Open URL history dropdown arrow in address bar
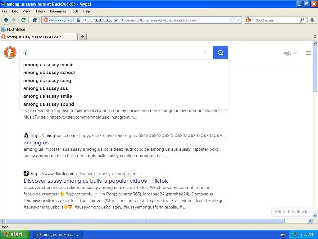Screen dimensions: 318x239 tap(239, 20)
